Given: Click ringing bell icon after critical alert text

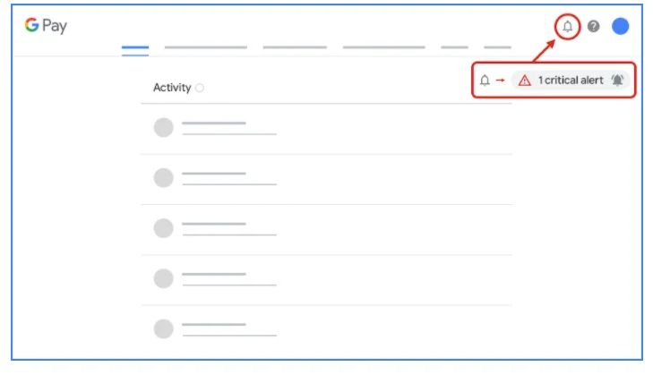Looking at the screenshot, I should [x=617, y=81].
